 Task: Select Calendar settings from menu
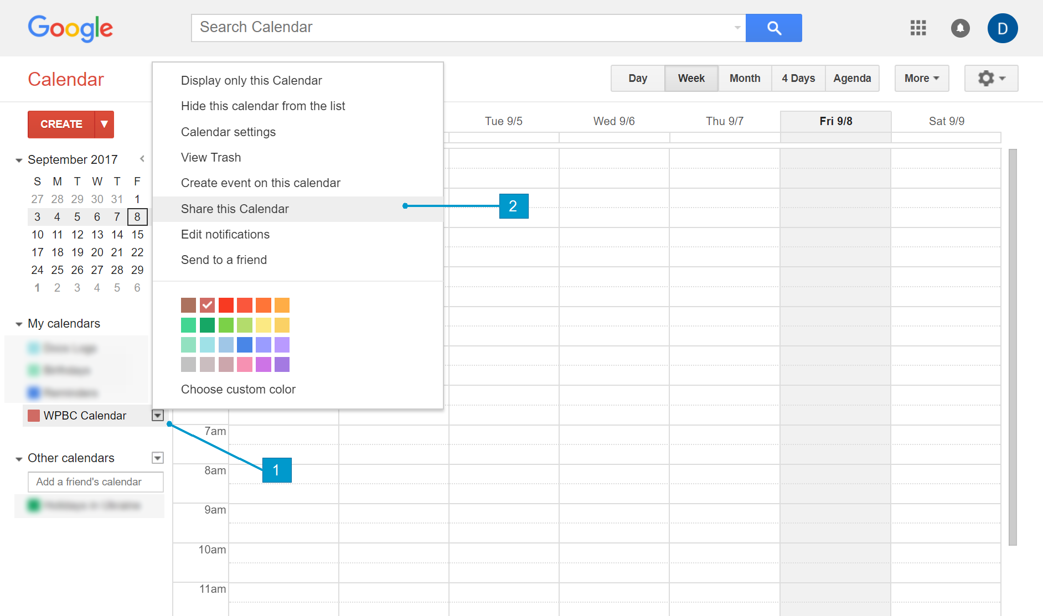click(228, 132)
